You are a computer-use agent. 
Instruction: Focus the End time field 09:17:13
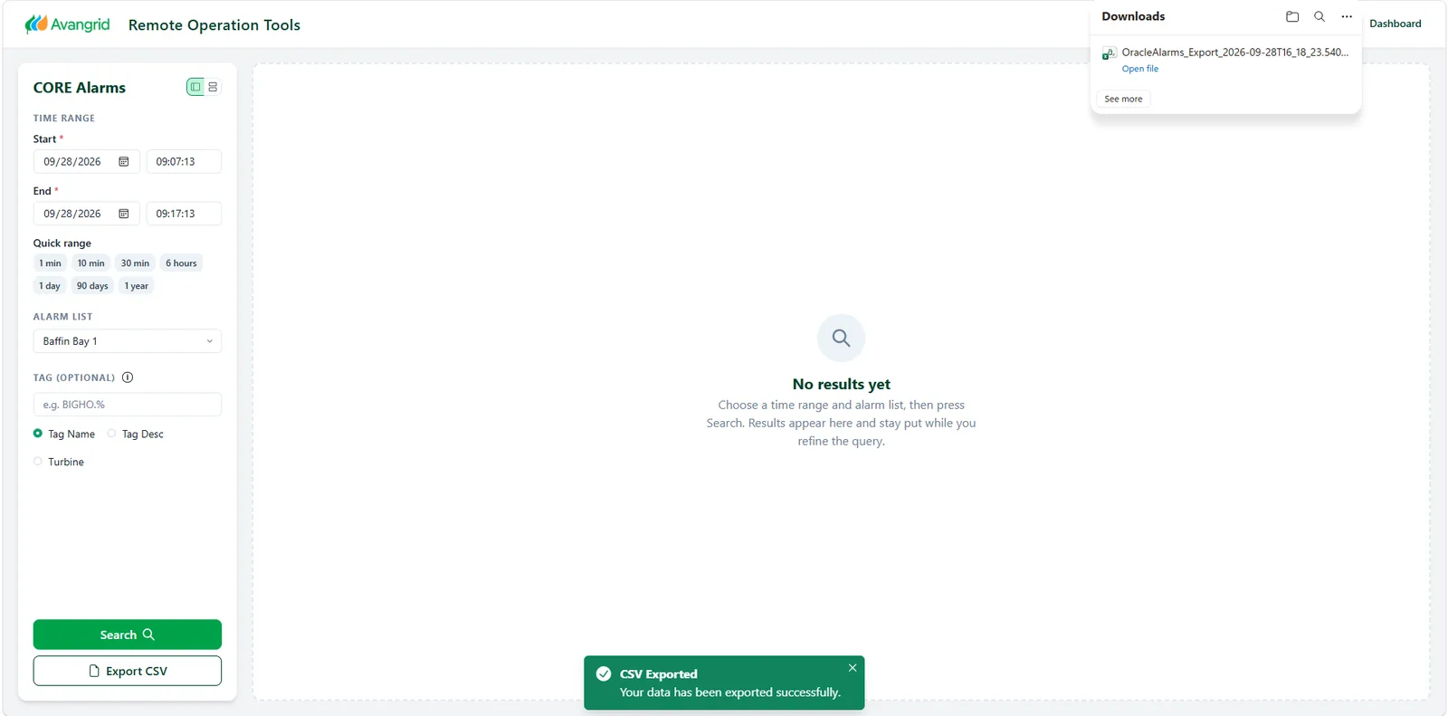pos(184,214)
